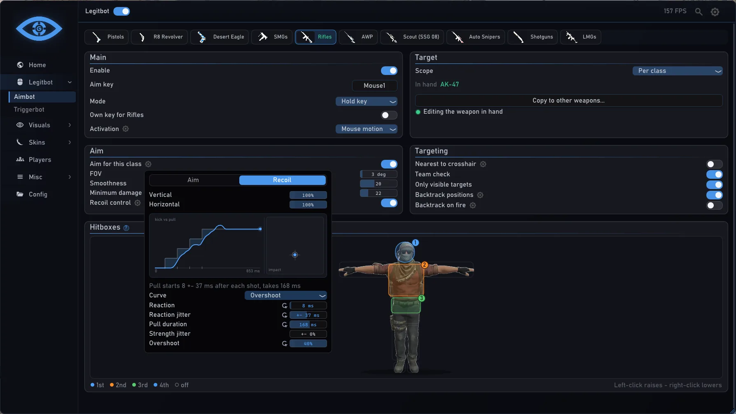This screenshot has width=736, height=414.
Task: Click the head hitbox marker 1
Action: coord(416,243)
